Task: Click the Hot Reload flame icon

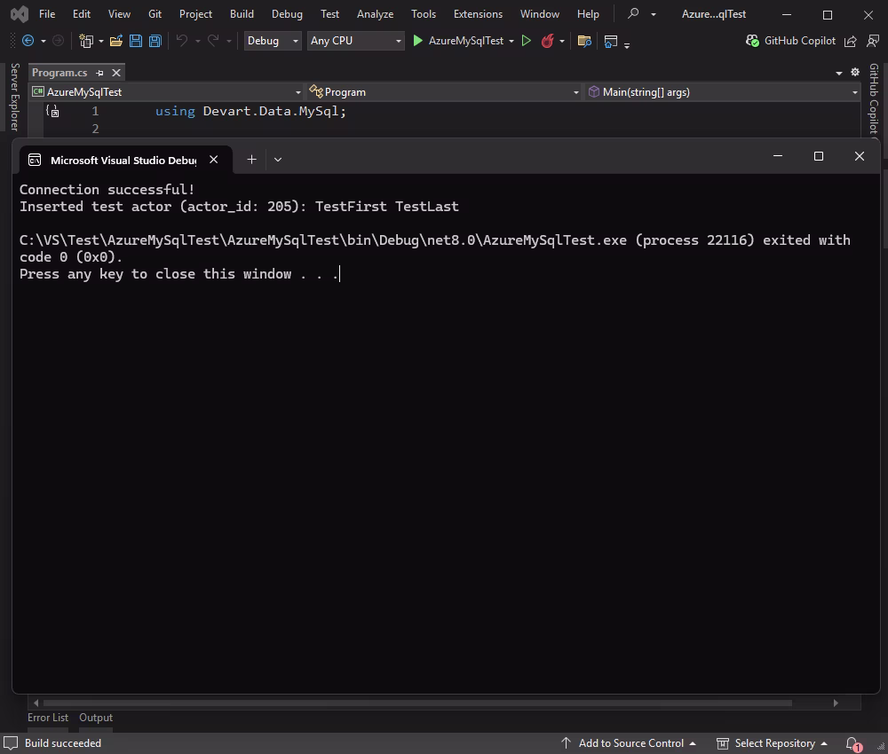Action: [x=547, y=41]
